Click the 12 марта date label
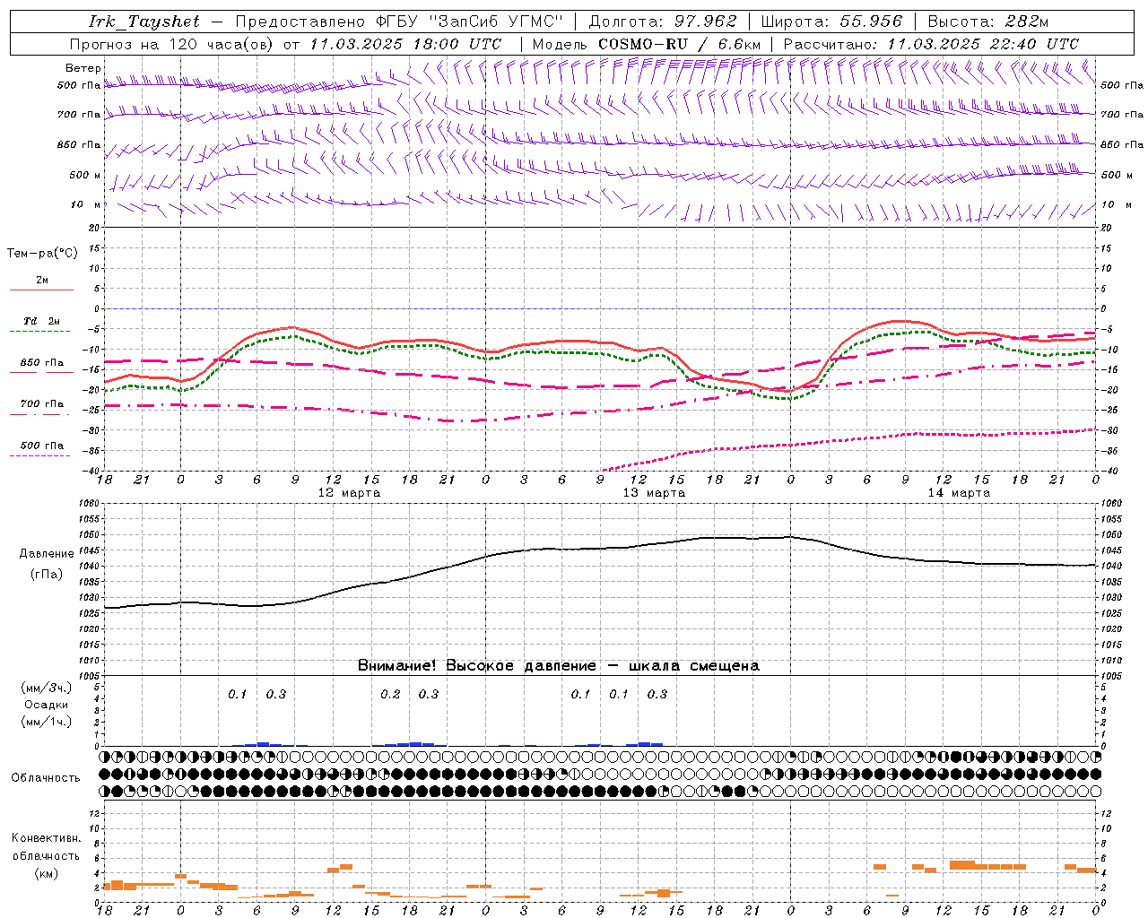Viewport: 1148px width, 918px height. pyautogui.click(x=349, y=493)
